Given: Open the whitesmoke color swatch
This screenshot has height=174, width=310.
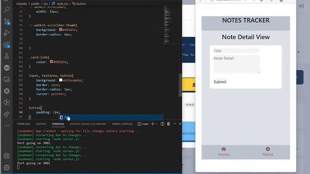Looking at the screenshot, I should click(x=61, y=80).
